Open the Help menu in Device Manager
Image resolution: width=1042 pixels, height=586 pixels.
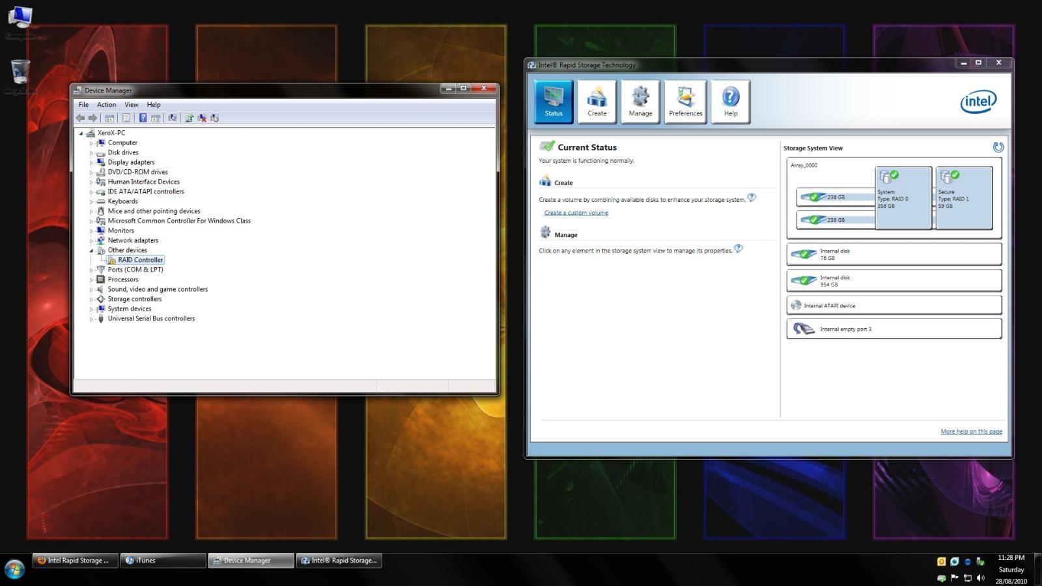[x=154, y=104]
